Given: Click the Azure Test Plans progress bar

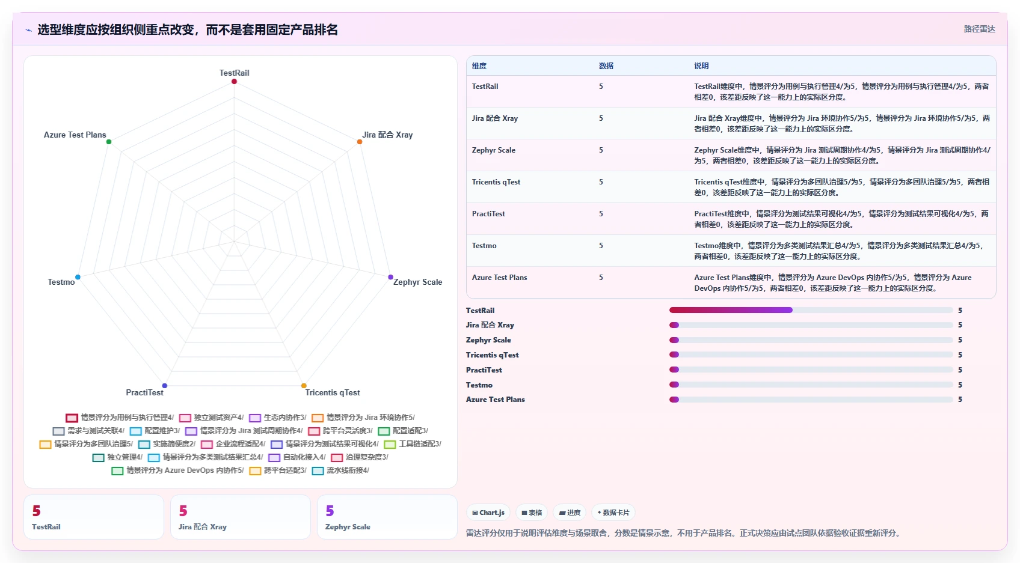Looking at the screenshot, I should [x=811, y=400].
